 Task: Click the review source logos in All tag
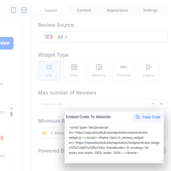coord(49,37)
